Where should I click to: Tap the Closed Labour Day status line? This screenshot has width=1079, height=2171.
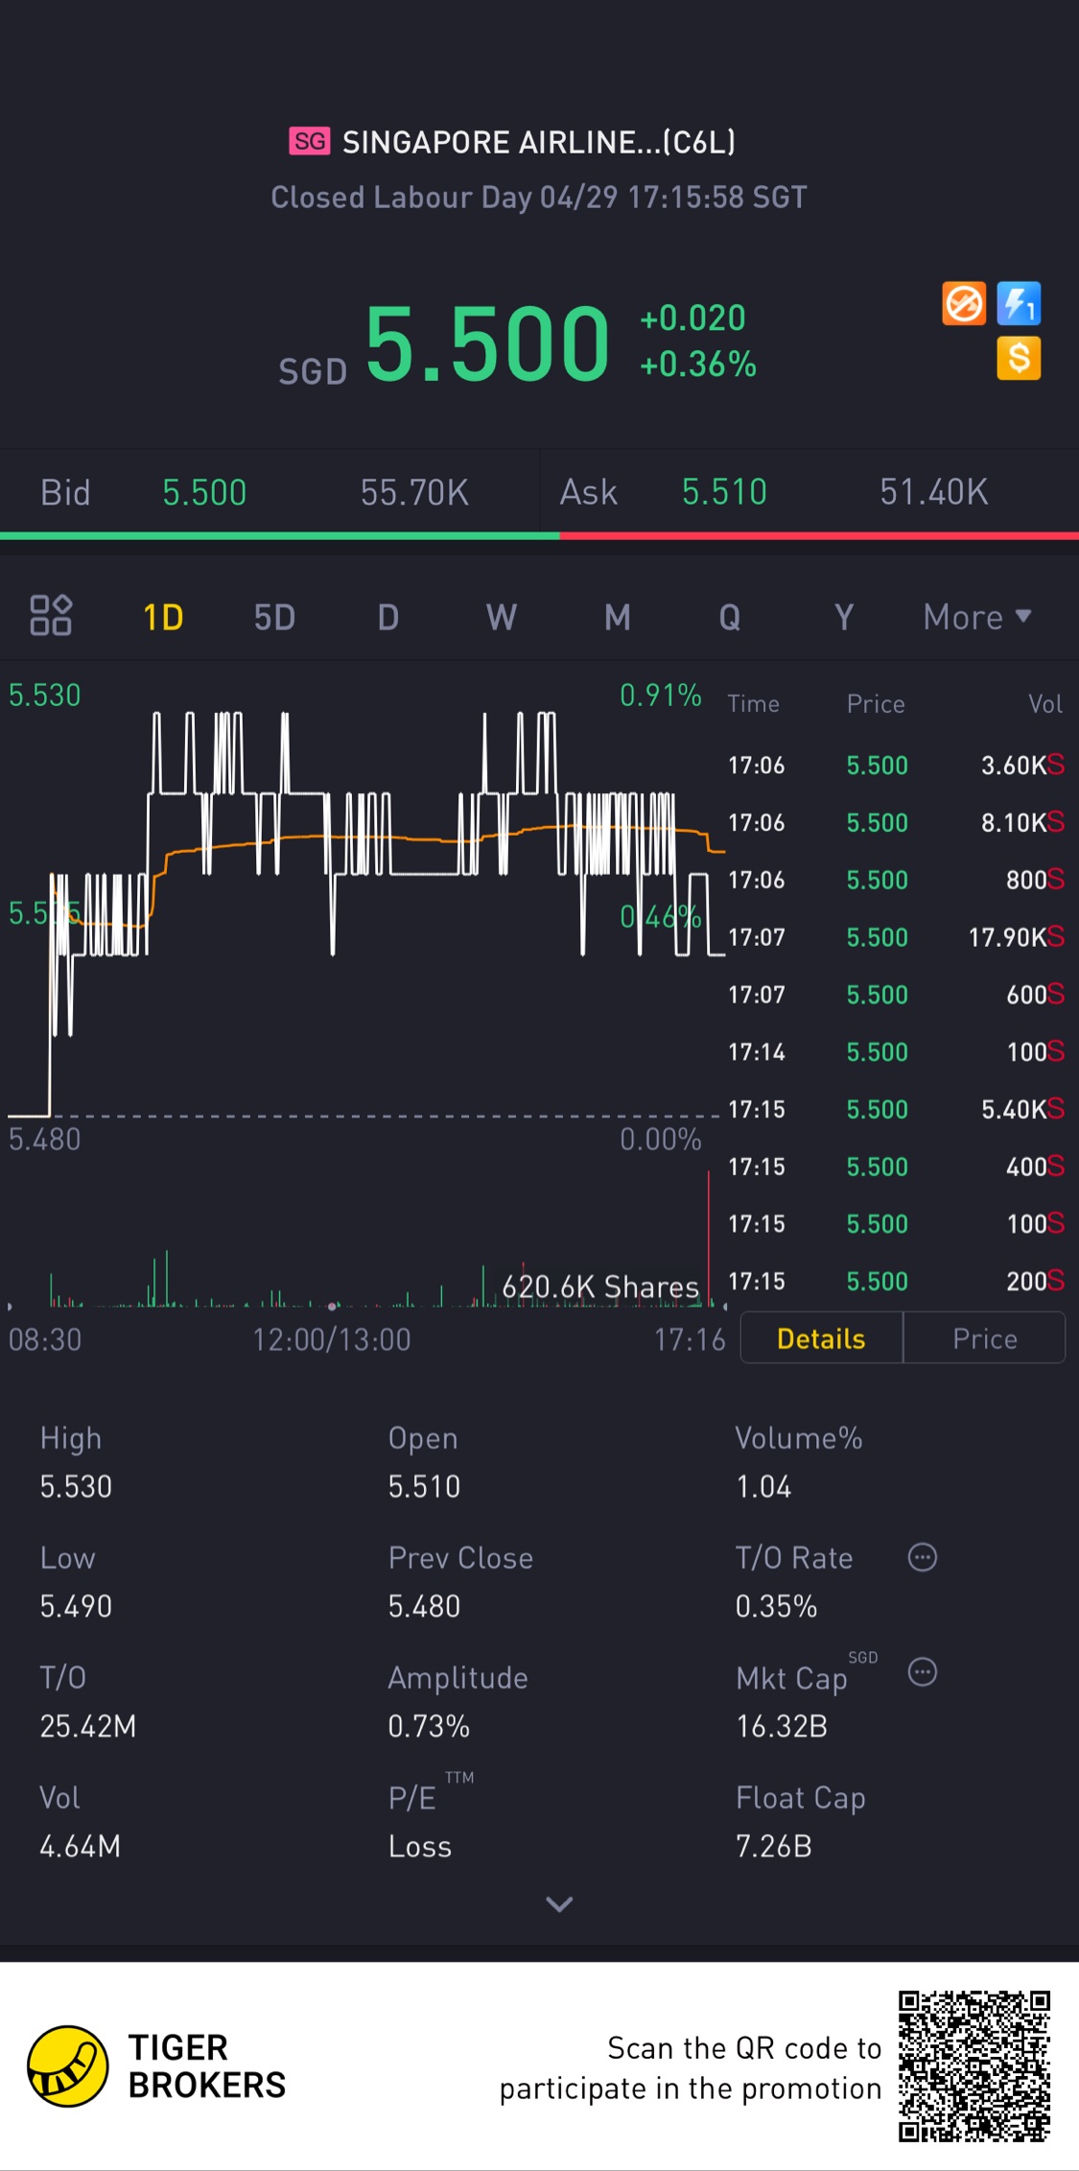[x=539, y=197]
